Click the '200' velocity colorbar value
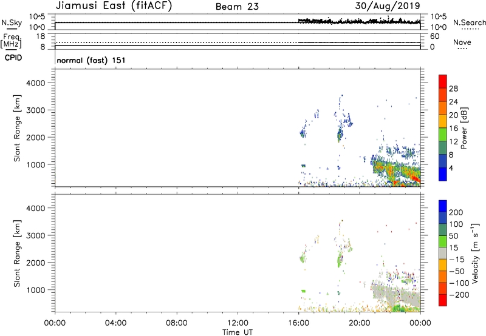 (456, 212)
